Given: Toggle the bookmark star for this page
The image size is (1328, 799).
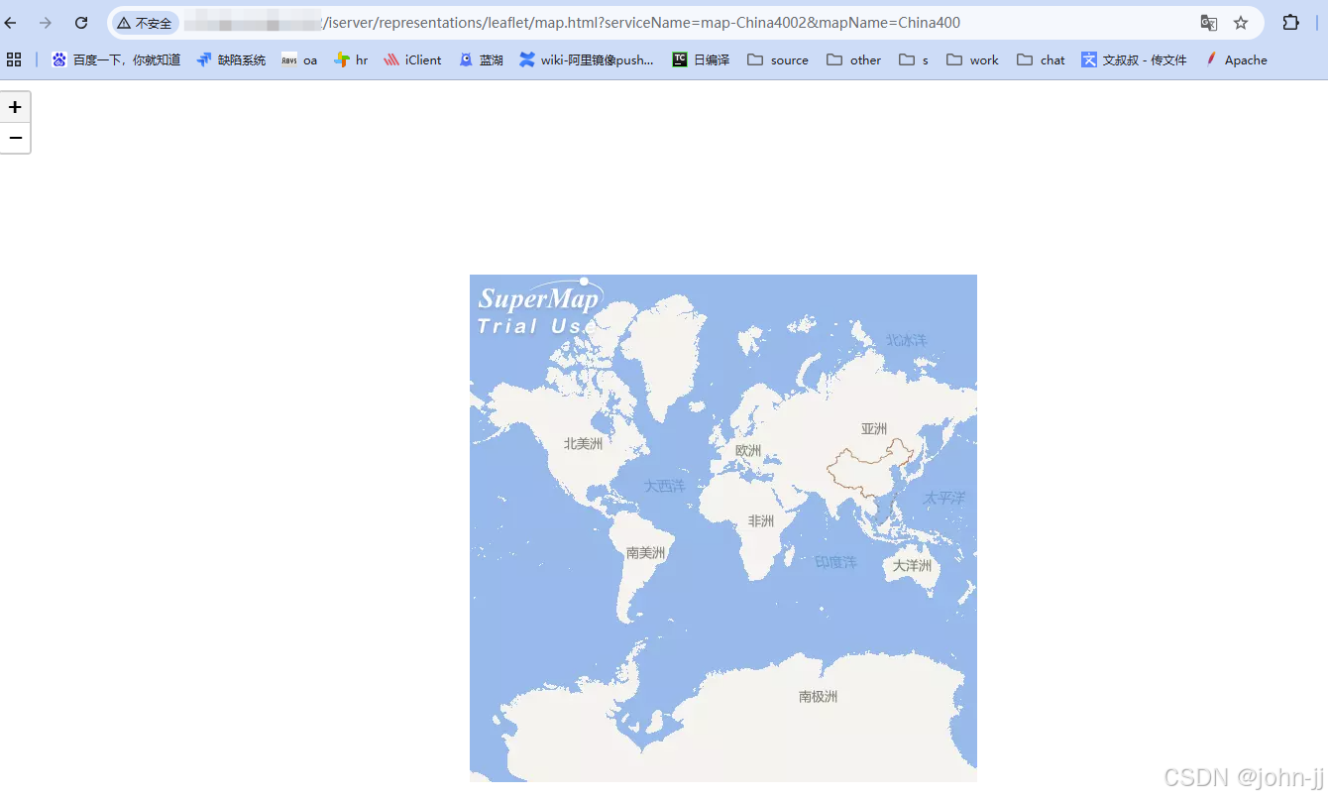Looking at the screenshot, I should click(1241, 22).
